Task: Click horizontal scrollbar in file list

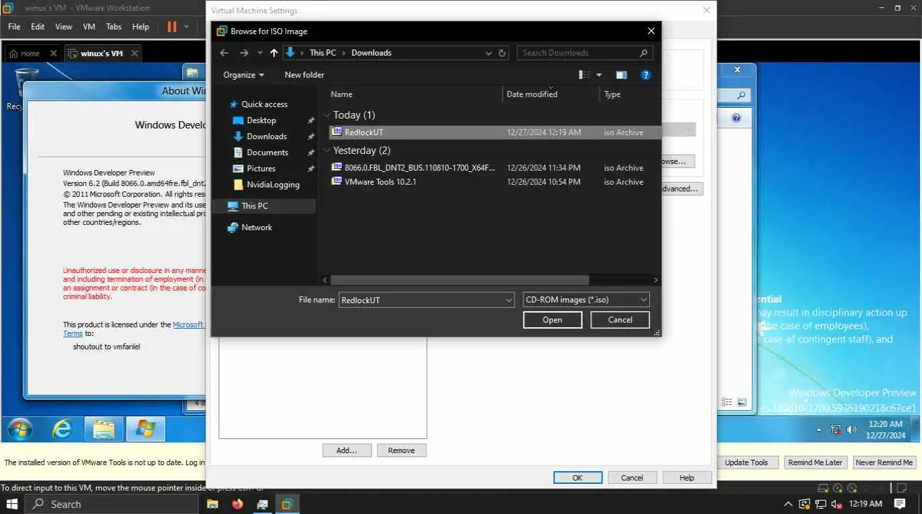Action: (x=460, y=280)
